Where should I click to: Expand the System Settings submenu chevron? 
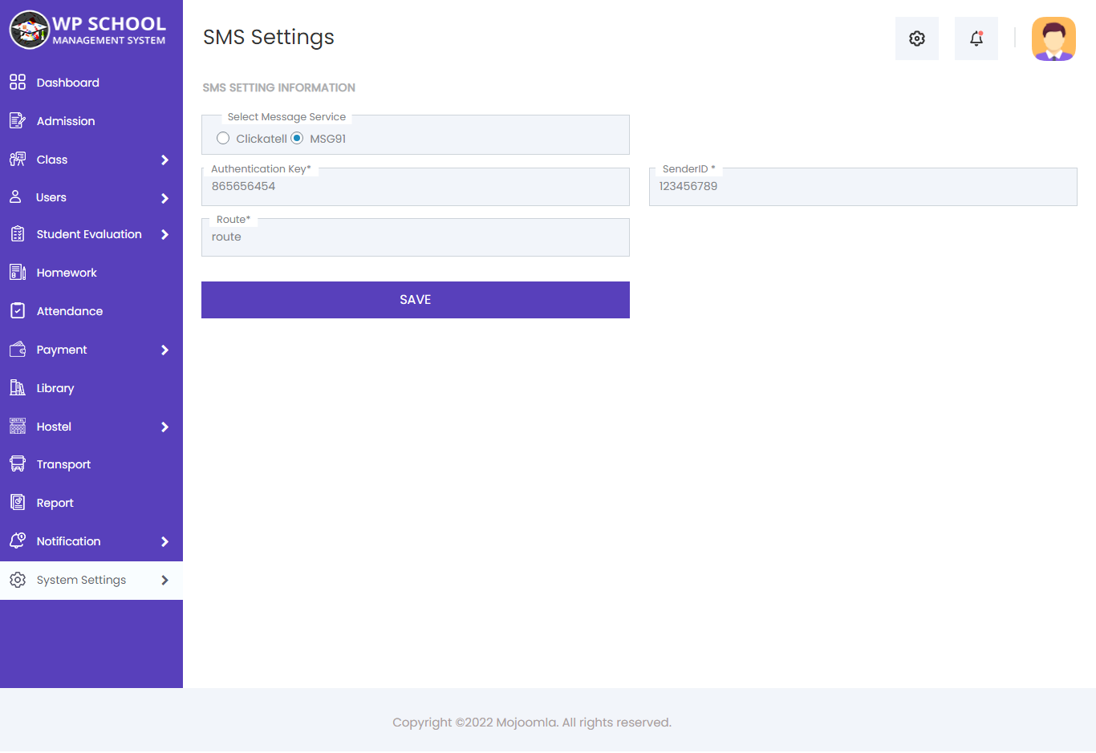pyautogui.click(x=164, y=580)
